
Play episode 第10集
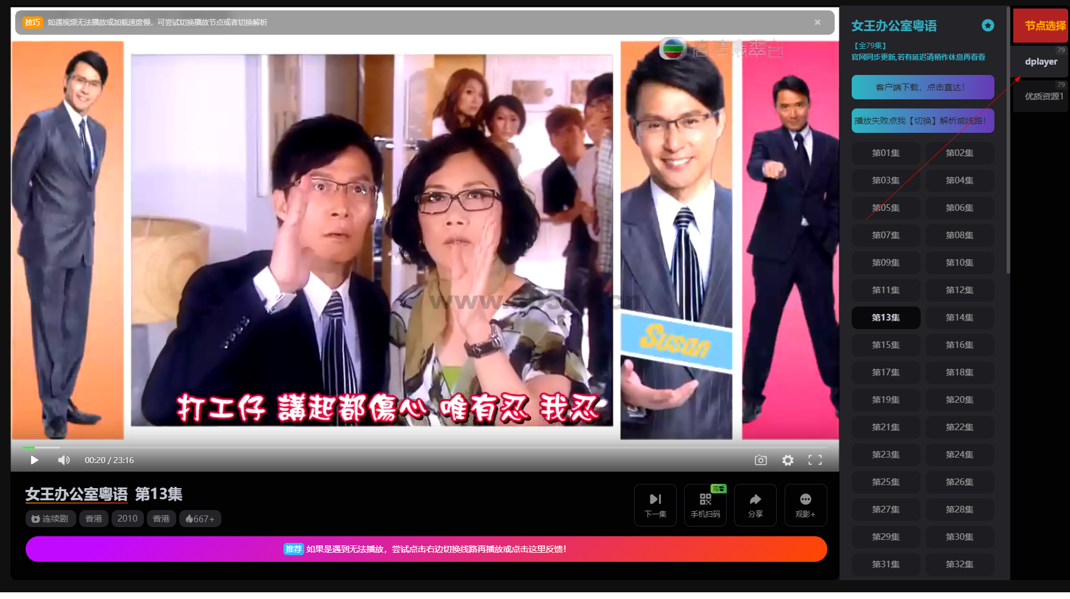(x=960, y=263)
